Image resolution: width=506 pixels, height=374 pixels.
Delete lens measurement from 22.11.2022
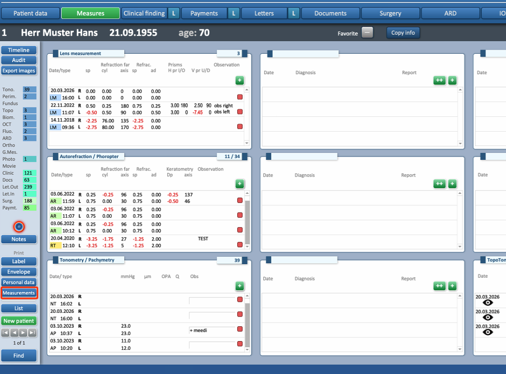click(240, 112)
